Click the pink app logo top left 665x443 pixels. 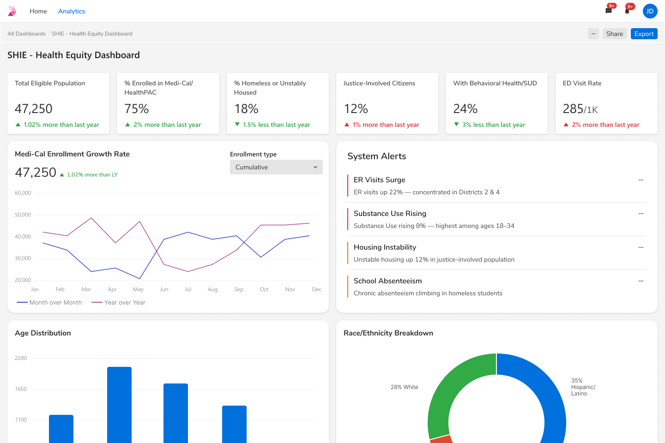click(12, 11)
